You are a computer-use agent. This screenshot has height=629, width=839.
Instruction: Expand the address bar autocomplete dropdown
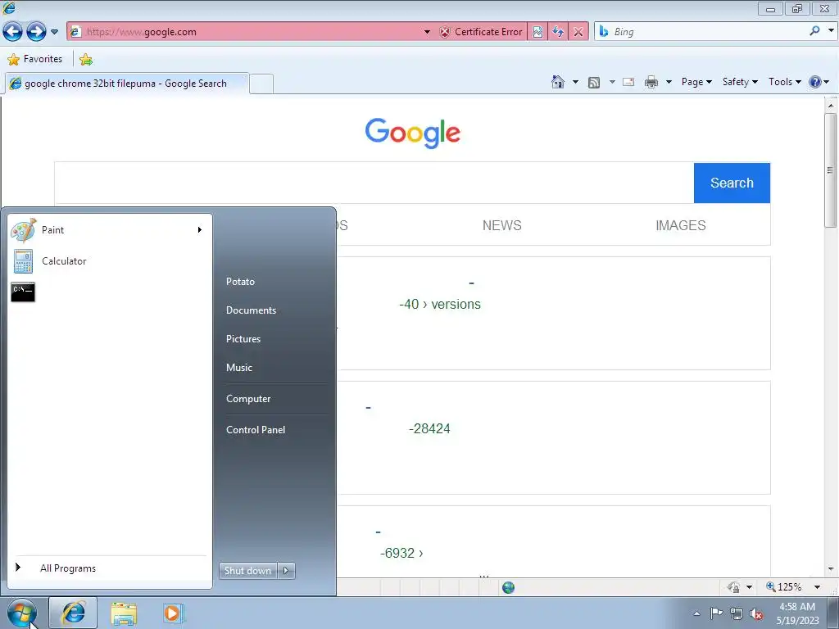pos(427,32)
